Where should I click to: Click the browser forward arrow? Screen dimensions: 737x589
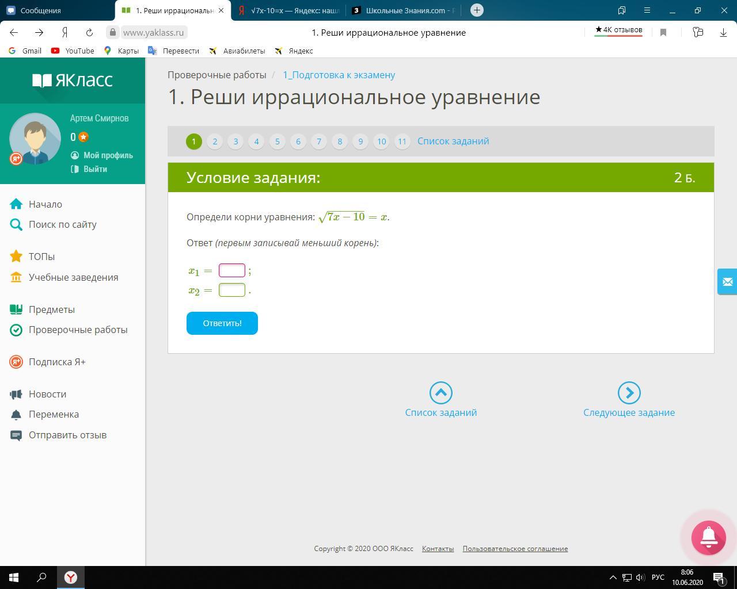point(39,33)
